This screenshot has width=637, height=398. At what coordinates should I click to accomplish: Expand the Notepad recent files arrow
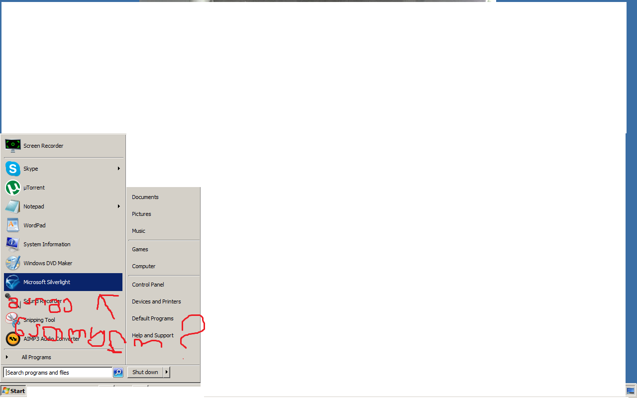119,206
